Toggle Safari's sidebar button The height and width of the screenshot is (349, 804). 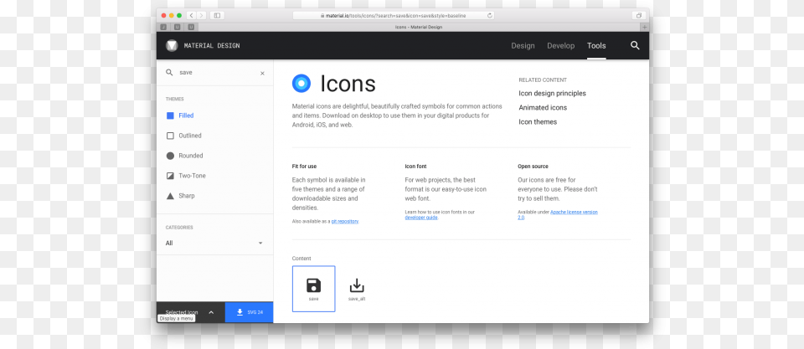tap(218, 15)
